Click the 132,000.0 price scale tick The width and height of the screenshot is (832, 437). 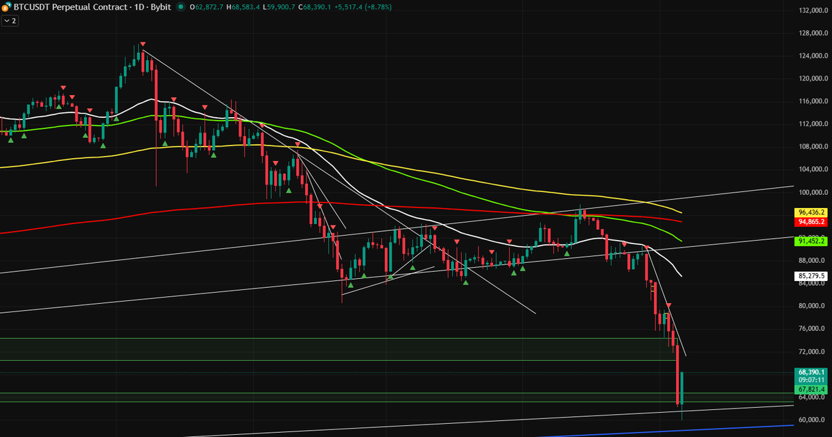pyautogui.click(x=813, y=11)
